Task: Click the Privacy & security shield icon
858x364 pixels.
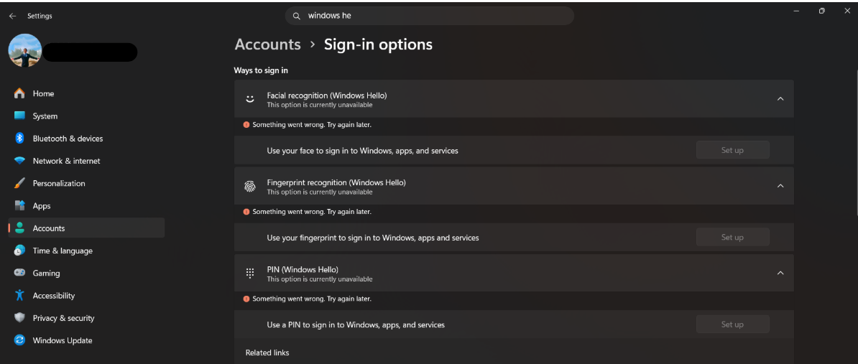Action: [x=19, y=317]
